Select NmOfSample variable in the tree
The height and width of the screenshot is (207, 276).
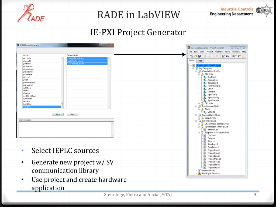pyautogui.click(x=214, y=86)
